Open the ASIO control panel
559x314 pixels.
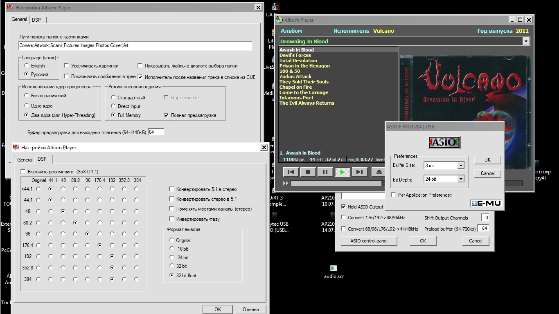coord(369,241)
